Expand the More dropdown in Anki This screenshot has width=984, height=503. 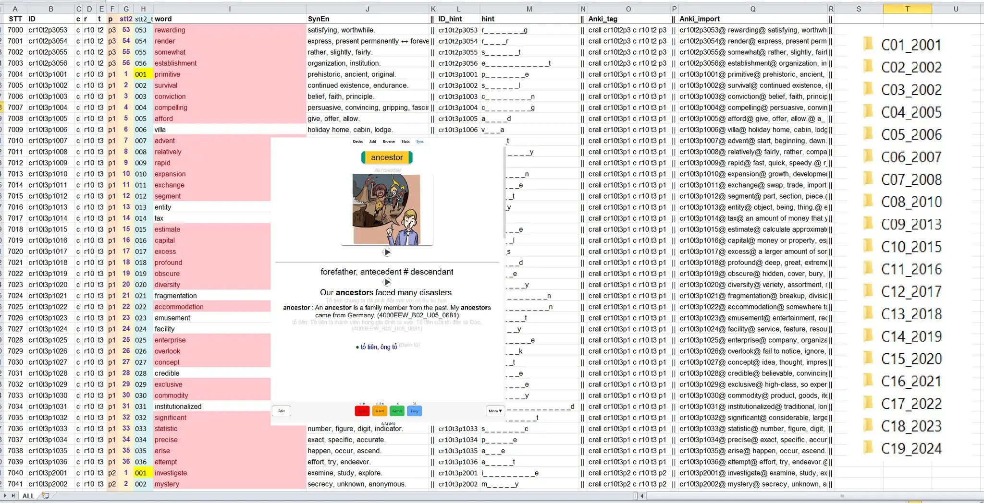coord(495,411)
